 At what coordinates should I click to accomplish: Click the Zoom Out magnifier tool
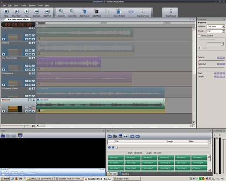coord(72,13)
